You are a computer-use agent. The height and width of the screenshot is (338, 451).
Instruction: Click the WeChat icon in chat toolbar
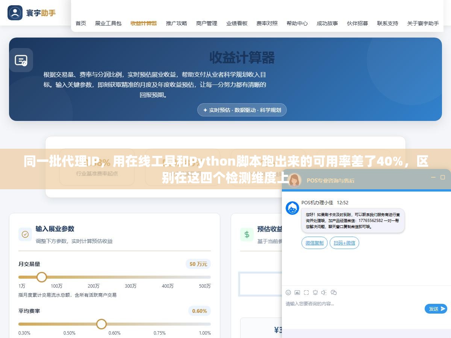[x=334, y=293]
